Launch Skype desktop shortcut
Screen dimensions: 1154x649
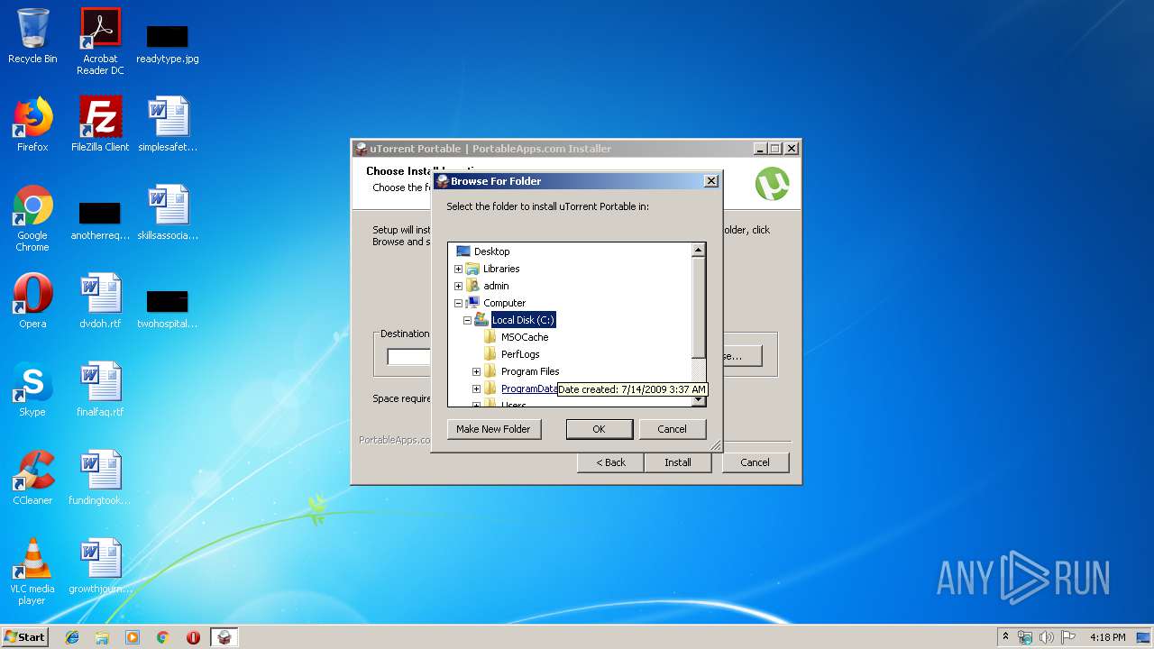[x=32, y=389]
